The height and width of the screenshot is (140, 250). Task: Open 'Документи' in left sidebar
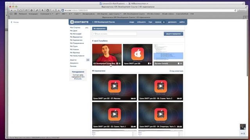pos(74,63)
